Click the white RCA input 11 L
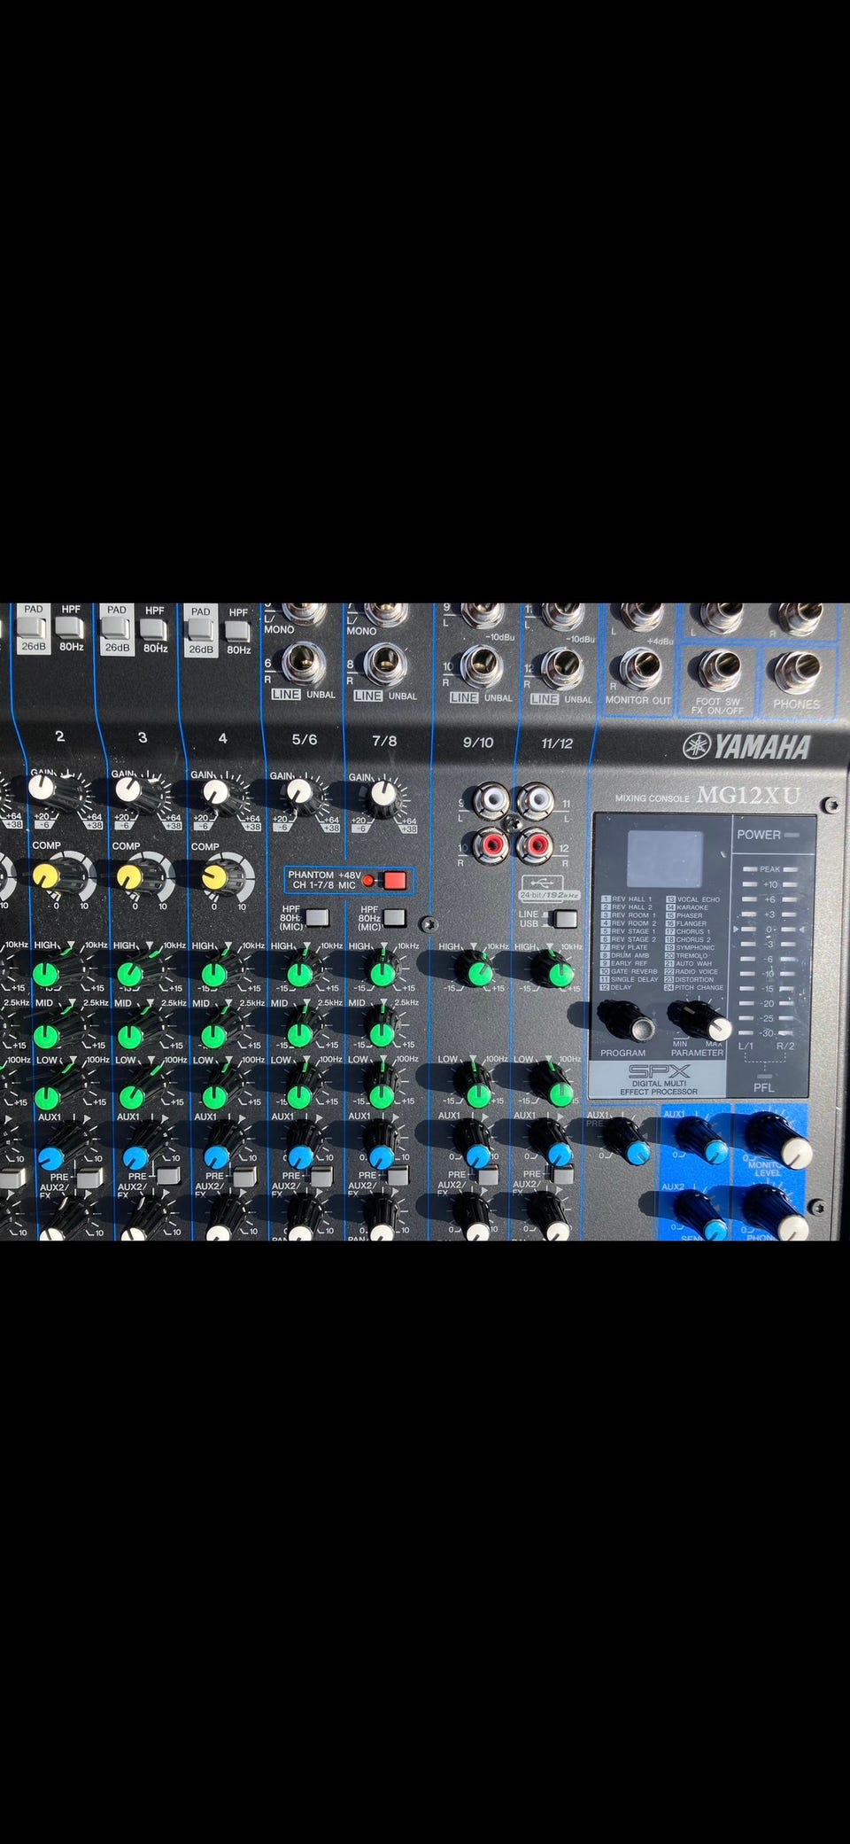 [x=536, y=803]
